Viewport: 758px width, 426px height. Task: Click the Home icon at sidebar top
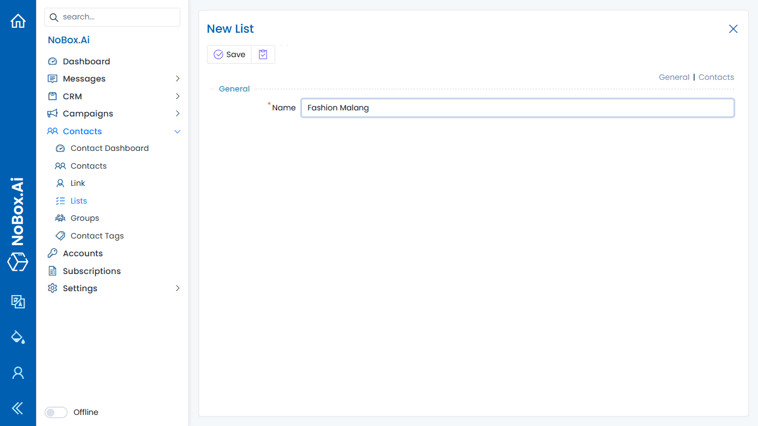[18, 21]
